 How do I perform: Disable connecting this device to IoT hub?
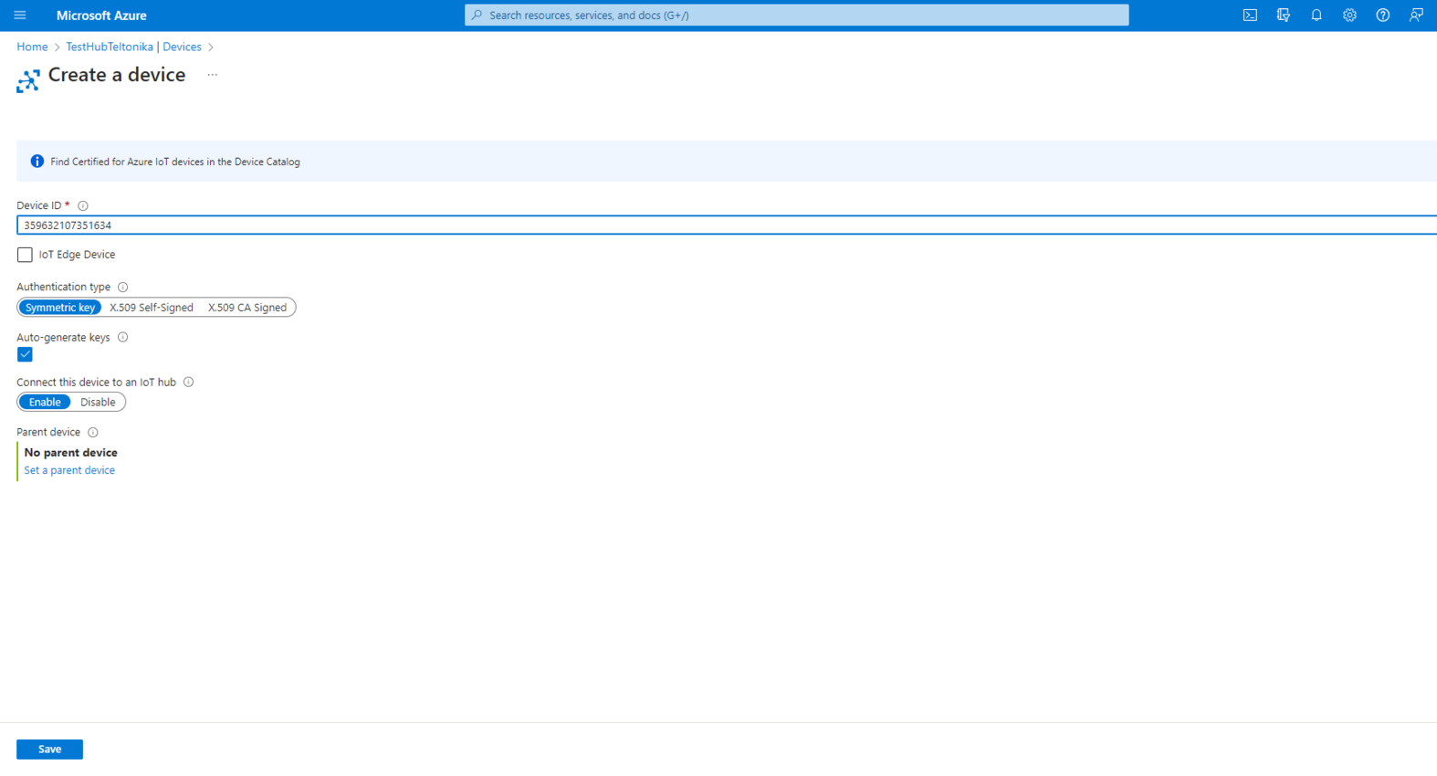(x=98, y=403)
